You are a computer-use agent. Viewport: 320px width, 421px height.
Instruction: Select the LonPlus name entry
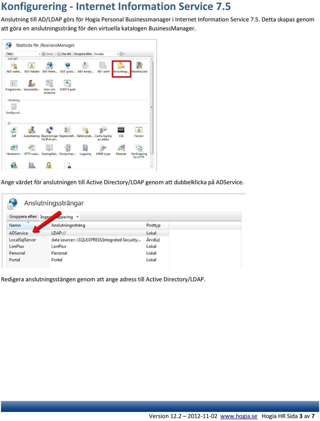point(17,246)
